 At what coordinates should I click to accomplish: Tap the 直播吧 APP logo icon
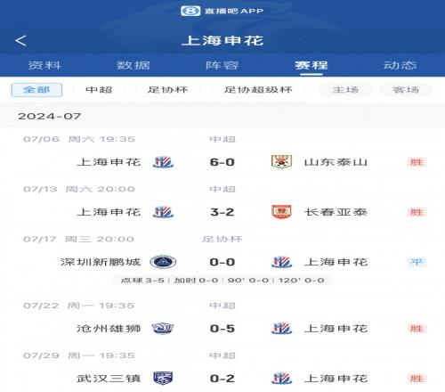[x=190, y=11]
